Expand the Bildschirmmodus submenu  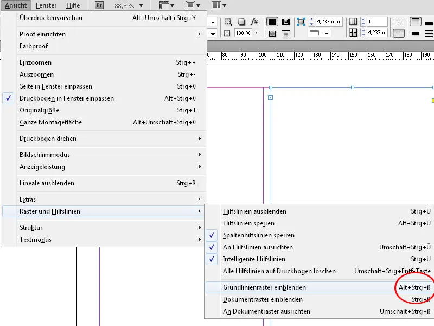pos(104,155)
